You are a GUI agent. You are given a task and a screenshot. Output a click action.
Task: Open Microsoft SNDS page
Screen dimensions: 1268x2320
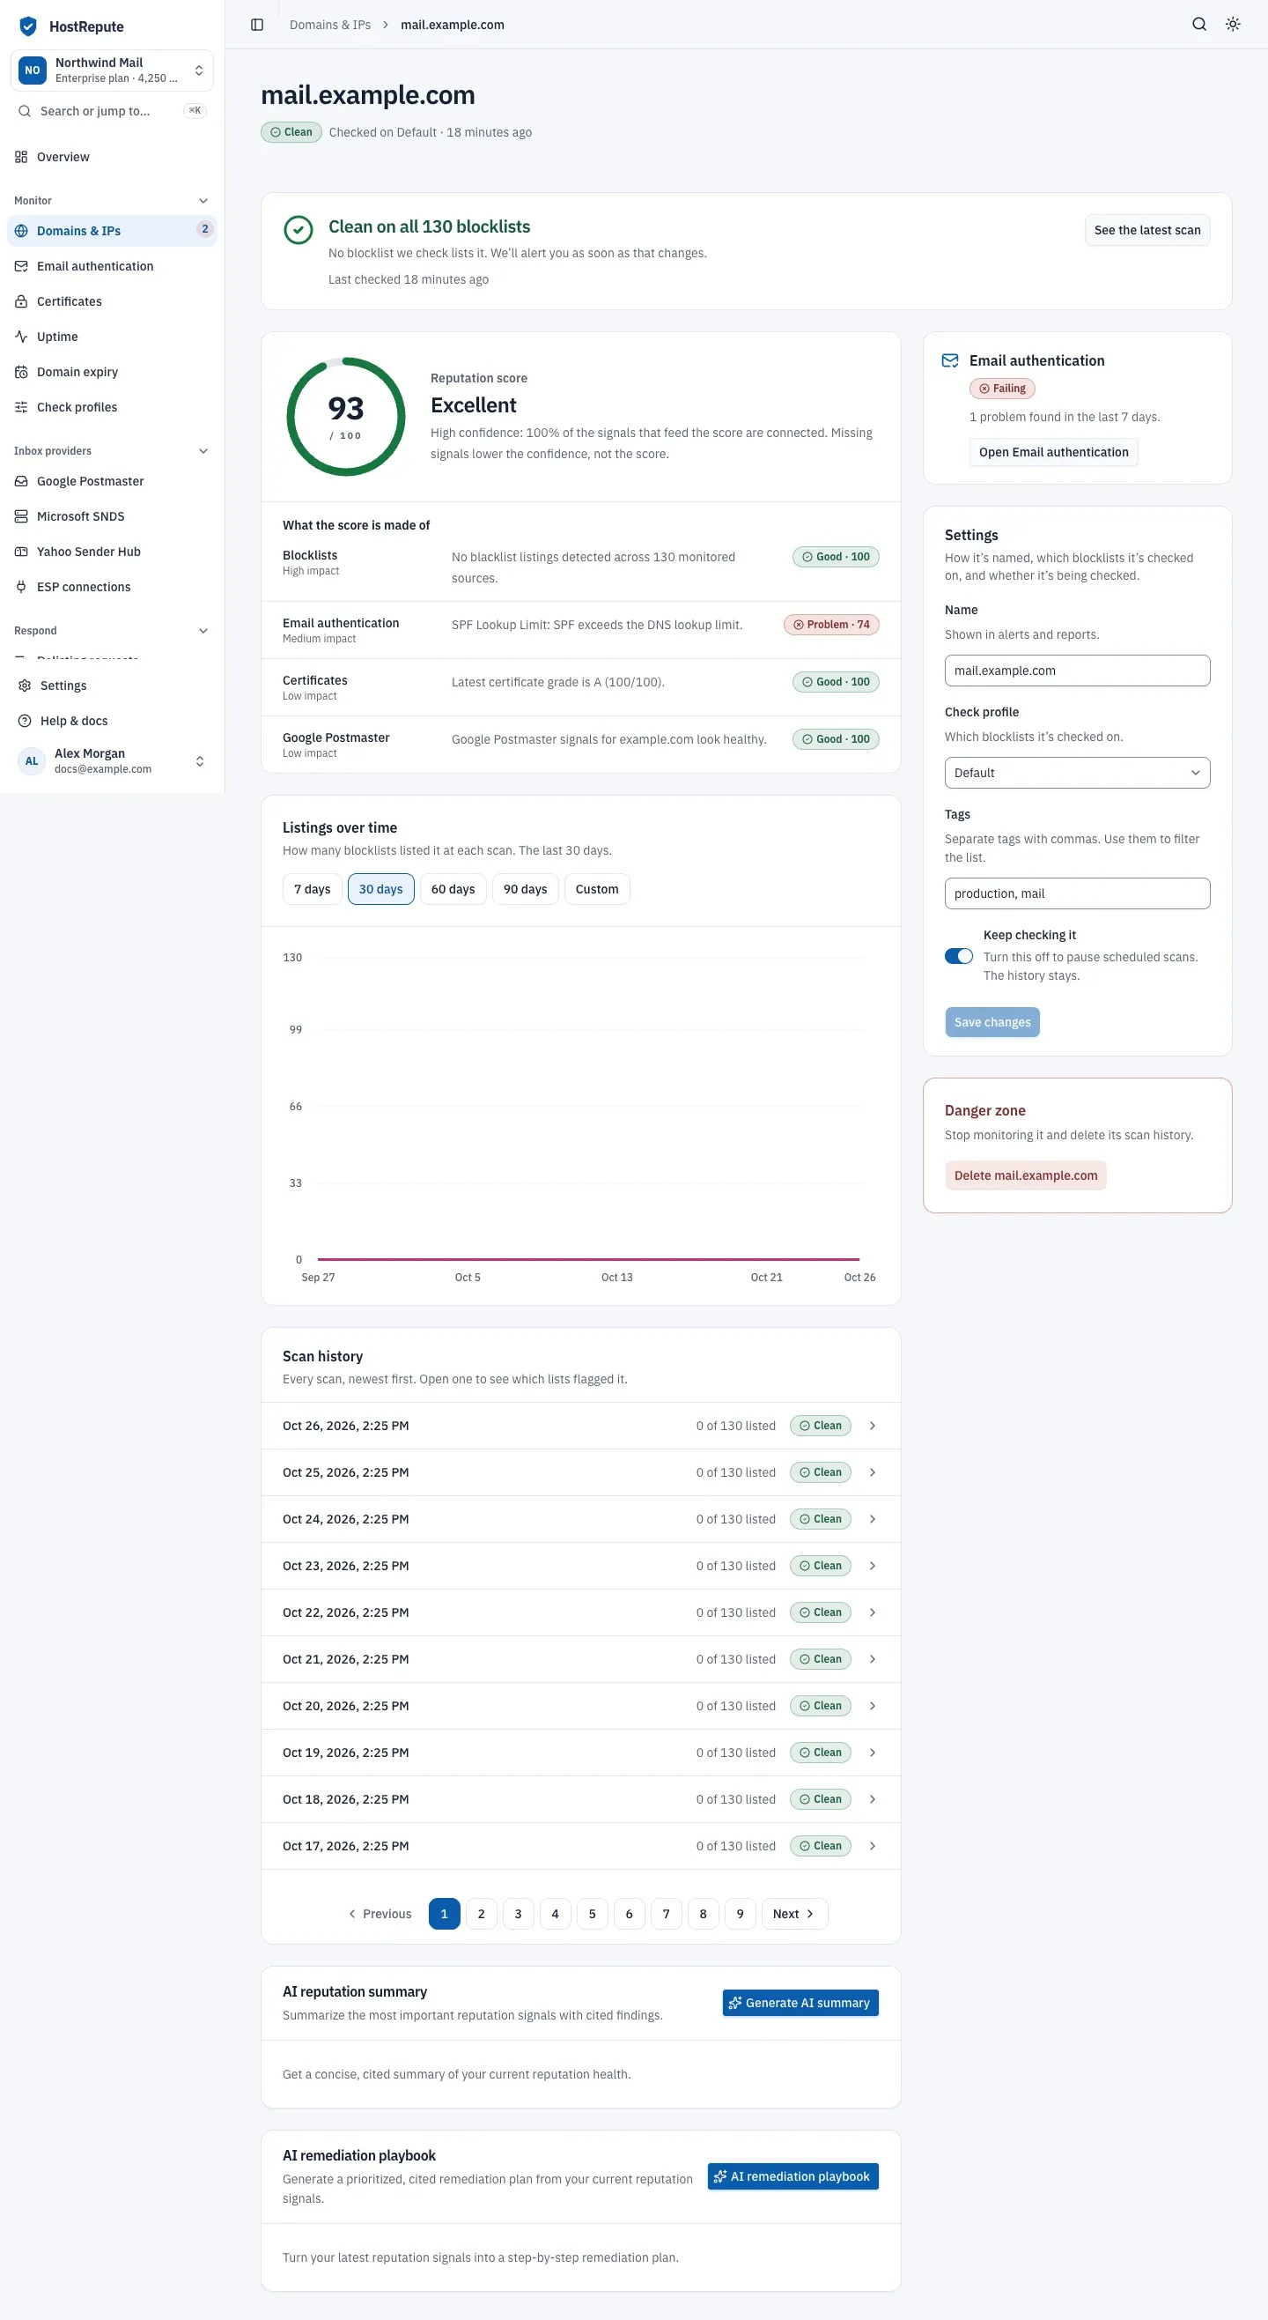pos(112,516)
